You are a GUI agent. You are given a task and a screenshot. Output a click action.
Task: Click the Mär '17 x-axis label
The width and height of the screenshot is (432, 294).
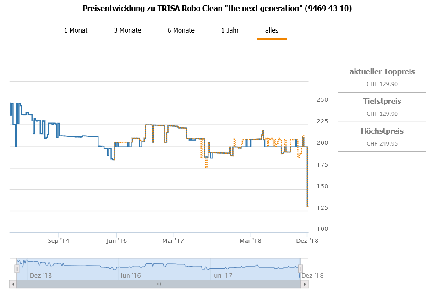click(173, 240)
